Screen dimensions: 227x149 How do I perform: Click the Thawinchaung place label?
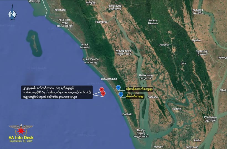(109, 79)
